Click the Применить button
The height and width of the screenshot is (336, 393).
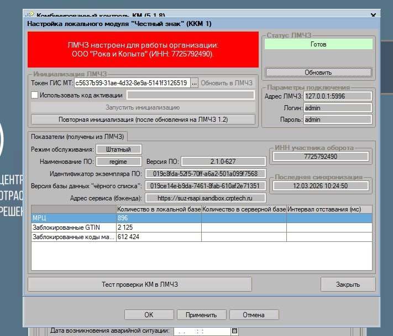[x=201, y=314]
